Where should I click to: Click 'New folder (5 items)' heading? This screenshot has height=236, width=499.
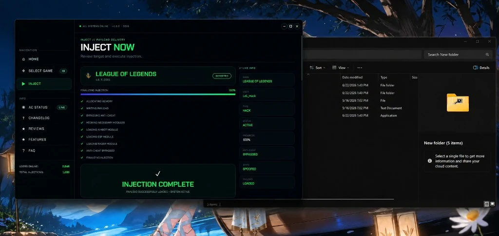point(443,143)
